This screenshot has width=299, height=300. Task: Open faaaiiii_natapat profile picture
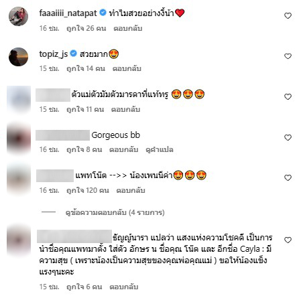click(x=18, y=16)
